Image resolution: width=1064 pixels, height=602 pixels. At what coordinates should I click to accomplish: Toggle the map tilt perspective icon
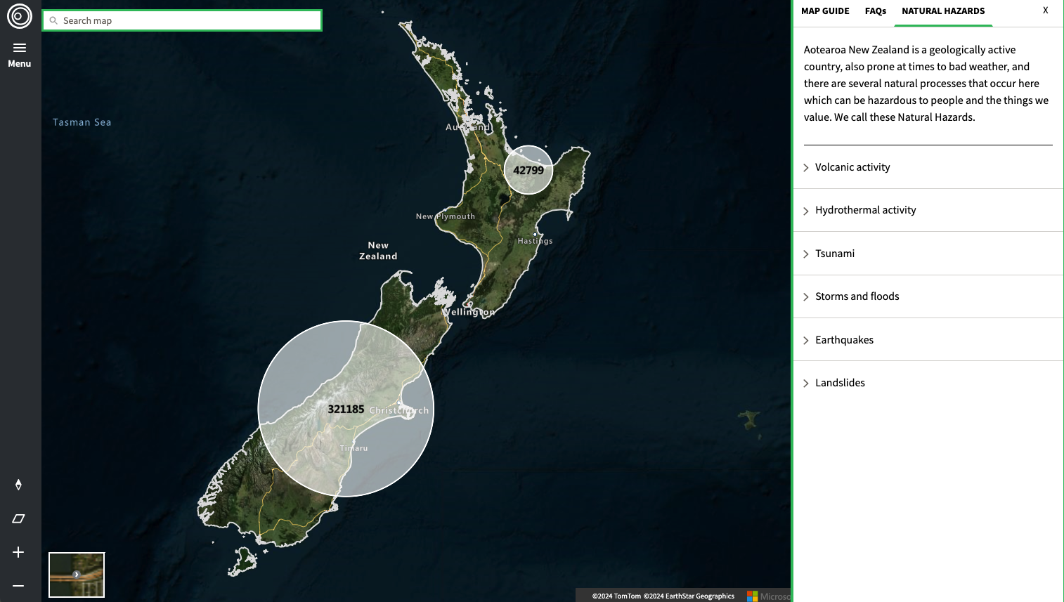[18, 518]
